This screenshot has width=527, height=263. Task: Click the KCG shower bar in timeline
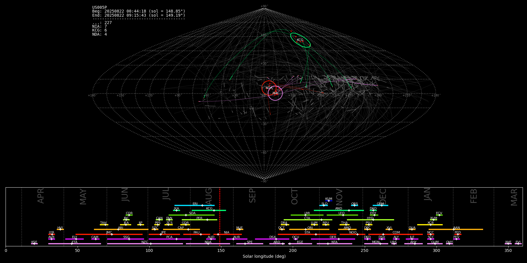point(209,210)
